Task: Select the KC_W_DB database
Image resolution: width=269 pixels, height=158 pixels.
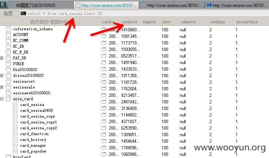Action: point(20,52)
